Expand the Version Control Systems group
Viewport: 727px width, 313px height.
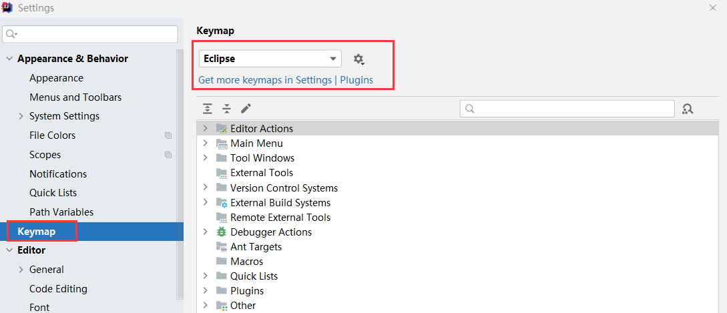[x=206, y=188]
